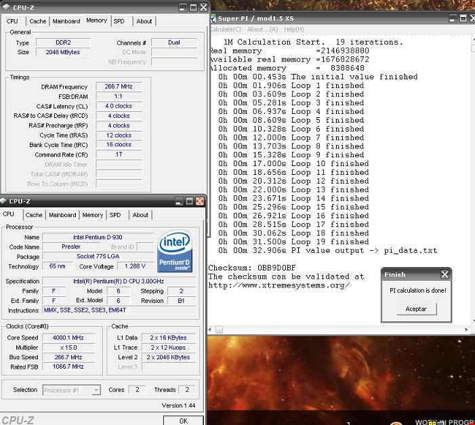
Task: Open Mainboard tab in lower CPU-Z window
Action: [62, 215]
